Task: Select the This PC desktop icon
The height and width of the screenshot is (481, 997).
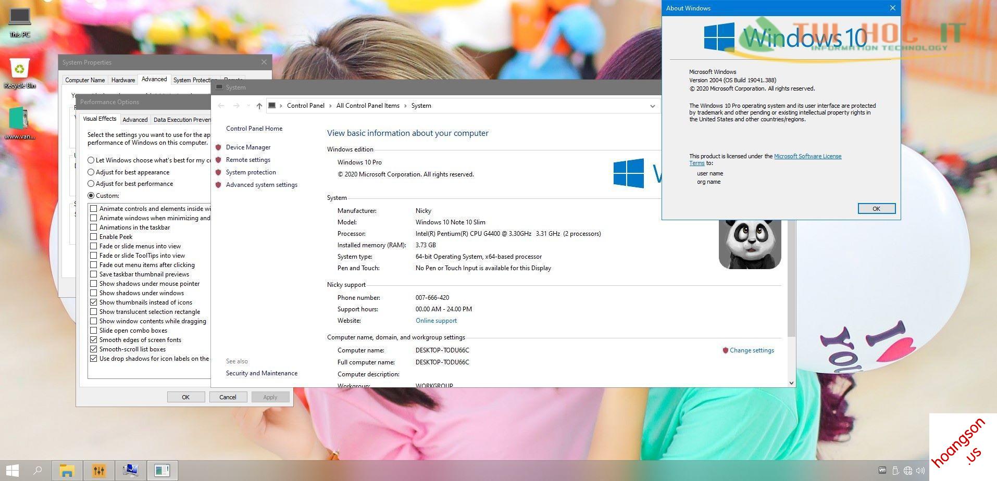Action: (20, 23)
